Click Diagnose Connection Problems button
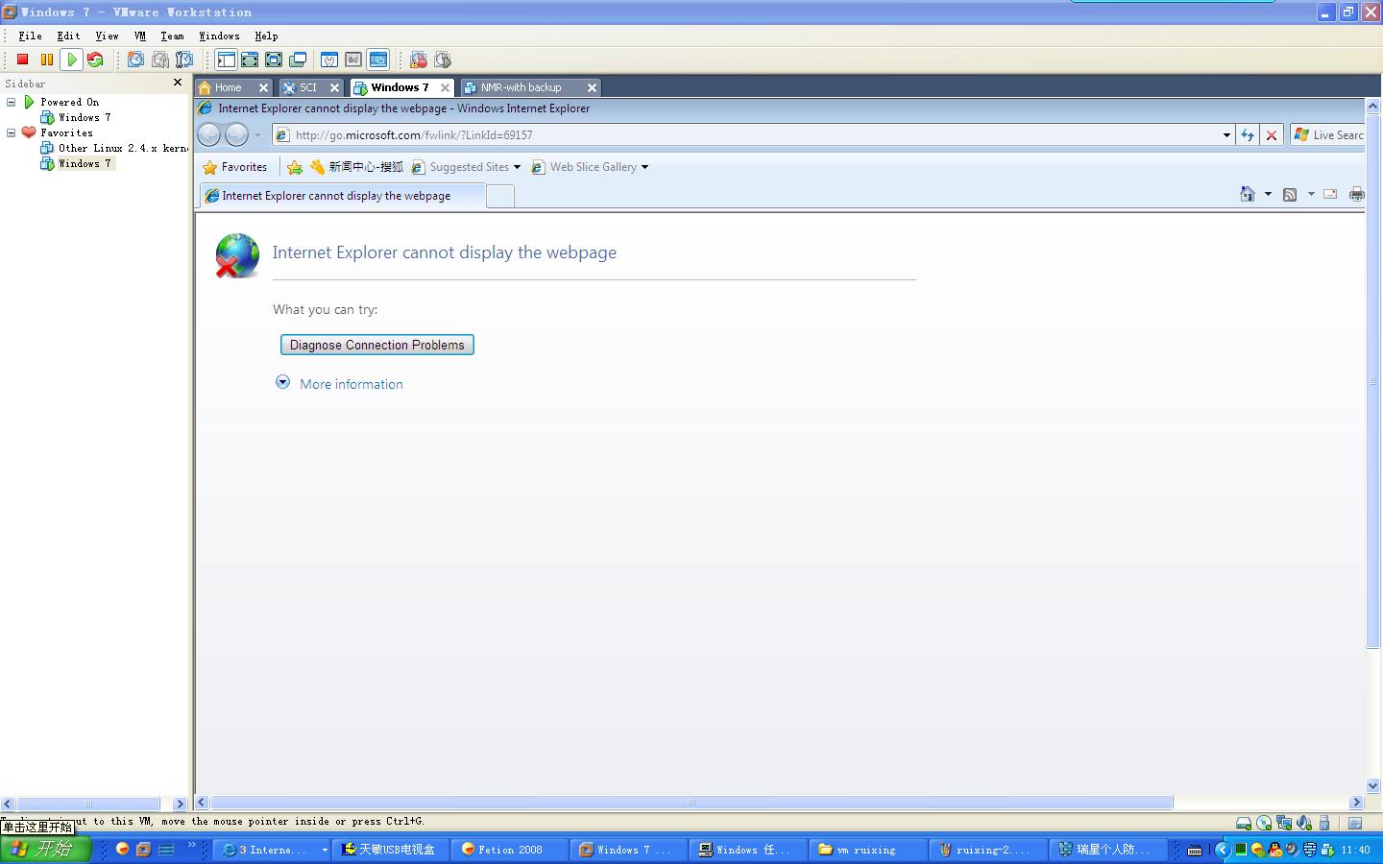 (x=377, y=345)
